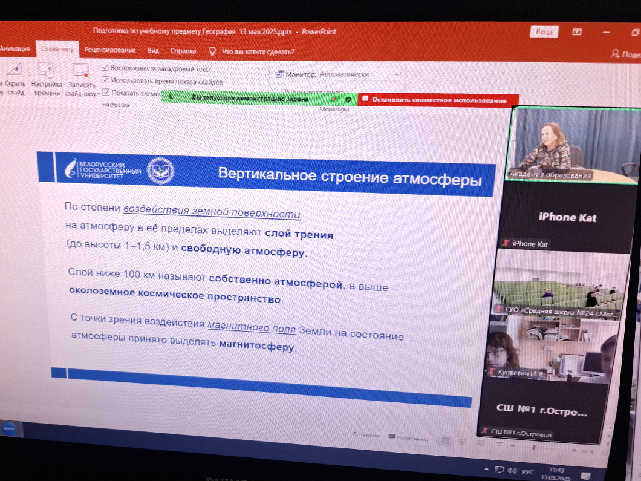Click the lightbulb Tell Me icon

pyautogui.click(x=212, y=51)
